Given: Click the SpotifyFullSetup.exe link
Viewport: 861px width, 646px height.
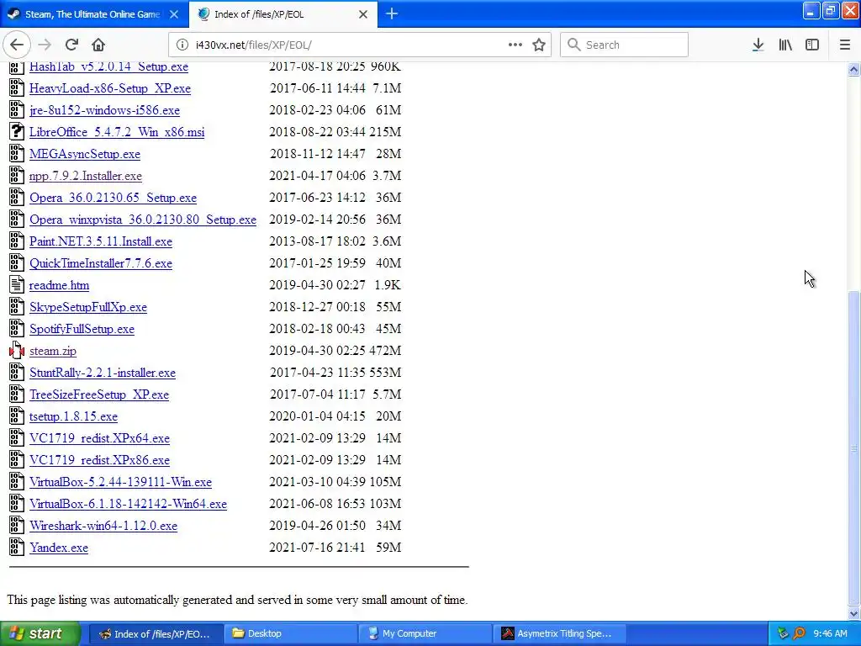Looking at the screenshot, I should point(82,329).
